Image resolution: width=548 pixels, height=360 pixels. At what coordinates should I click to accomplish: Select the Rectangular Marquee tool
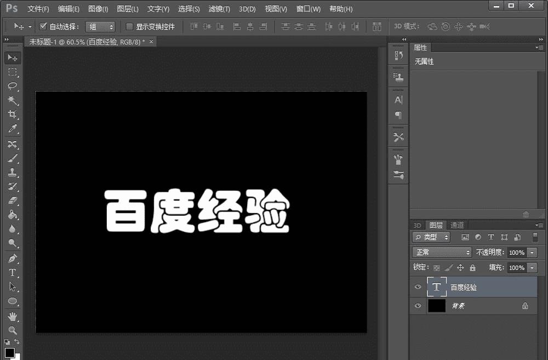13,72
